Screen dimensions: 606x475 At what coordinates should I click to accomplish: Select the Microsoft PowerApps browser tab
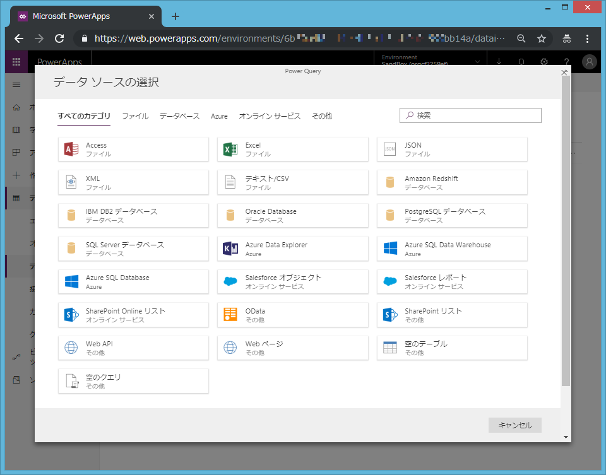[87, 16]
